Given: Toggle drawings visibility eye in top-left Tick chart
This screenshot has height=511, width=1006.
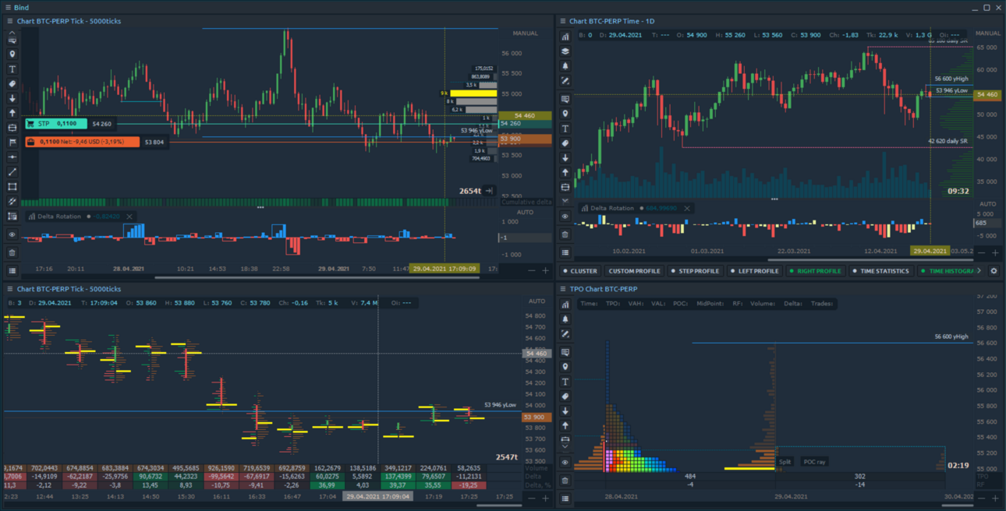Looking at the screenshot, I should tap(12, 234).
